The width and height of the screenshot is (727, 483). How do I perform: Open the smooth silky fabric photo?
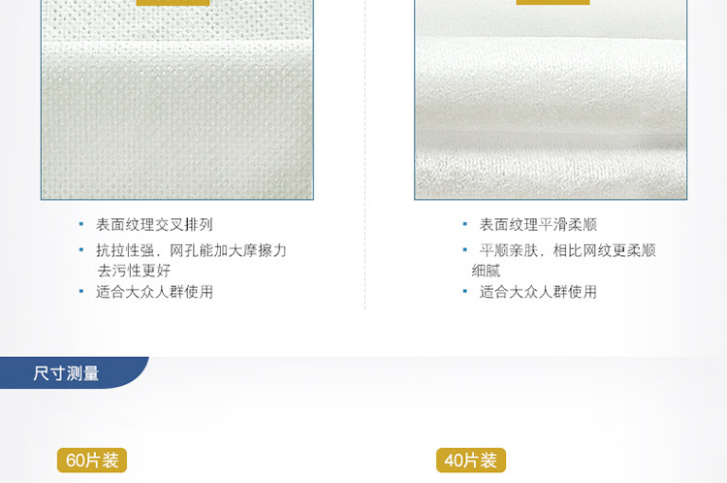pyautogui.click(x=551, y=100)
